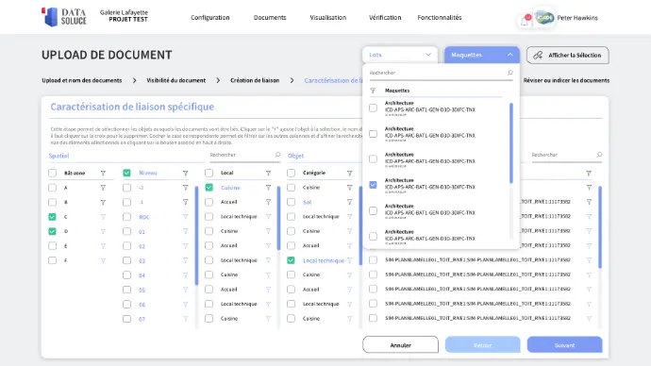Screen dimensions: 651x366
Task: Click filter icon next to Local header
Action: (268, 173)
